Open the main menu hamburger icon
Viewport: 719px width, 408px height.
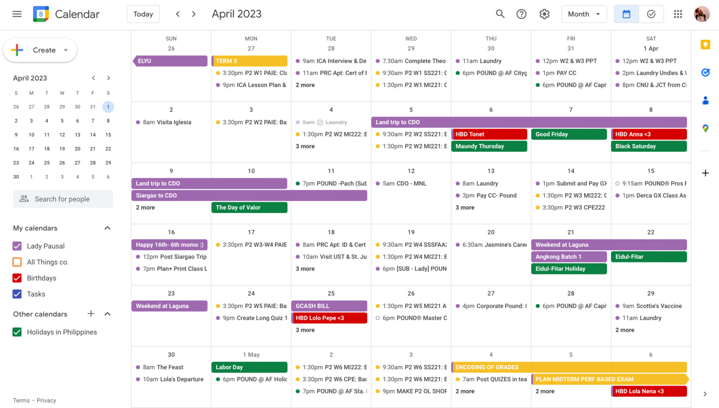17,14
